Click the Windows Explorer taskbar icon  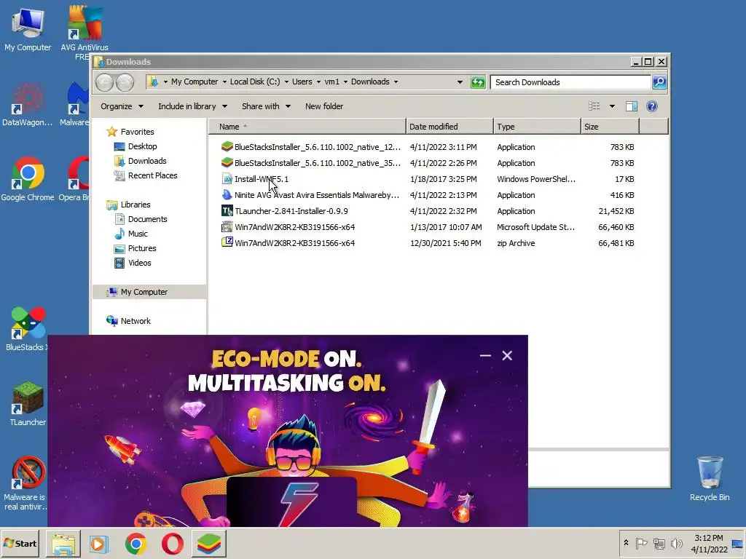(x=63, y=544)
